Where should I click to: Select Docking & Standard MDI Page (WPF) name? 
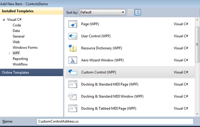pyautogui.click(x=110, y=84)
